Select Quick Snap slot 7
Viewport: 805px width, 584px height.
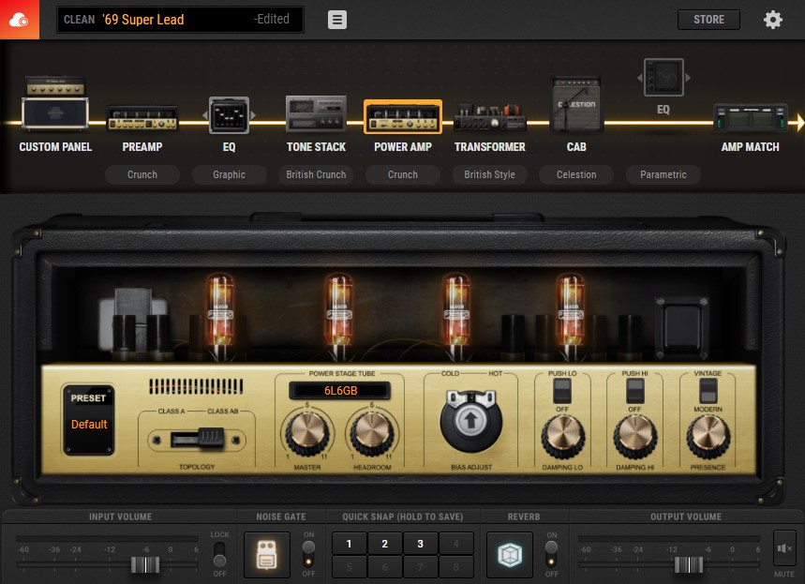pos(420,567)
